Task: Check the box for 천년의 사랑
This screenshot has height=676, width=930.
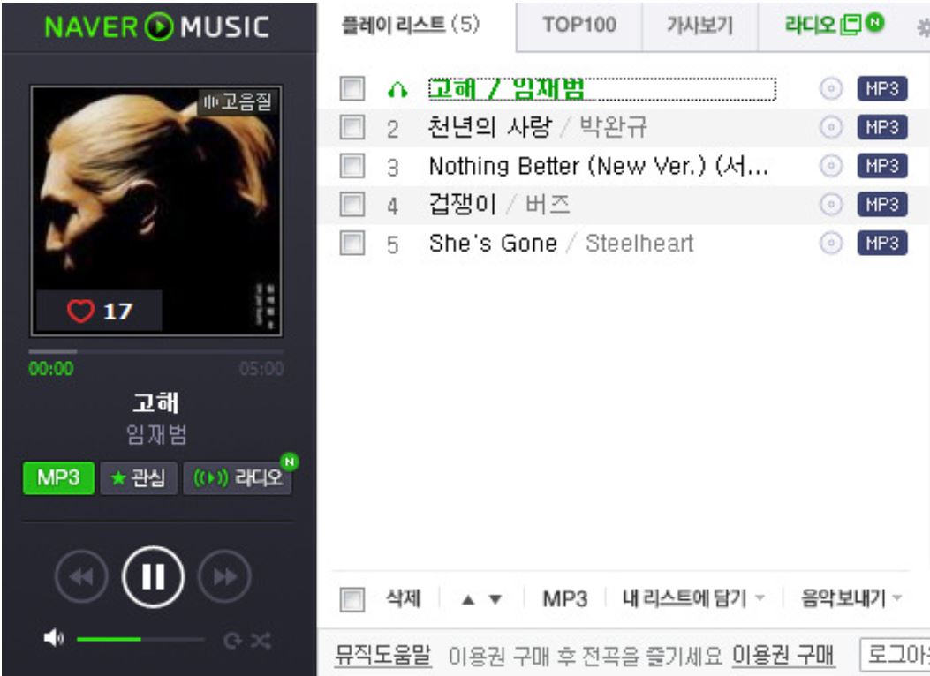Action: click(x=352, y=127)
